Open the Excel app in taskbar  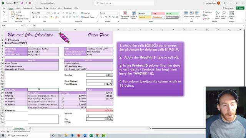(x=91, y=135)
